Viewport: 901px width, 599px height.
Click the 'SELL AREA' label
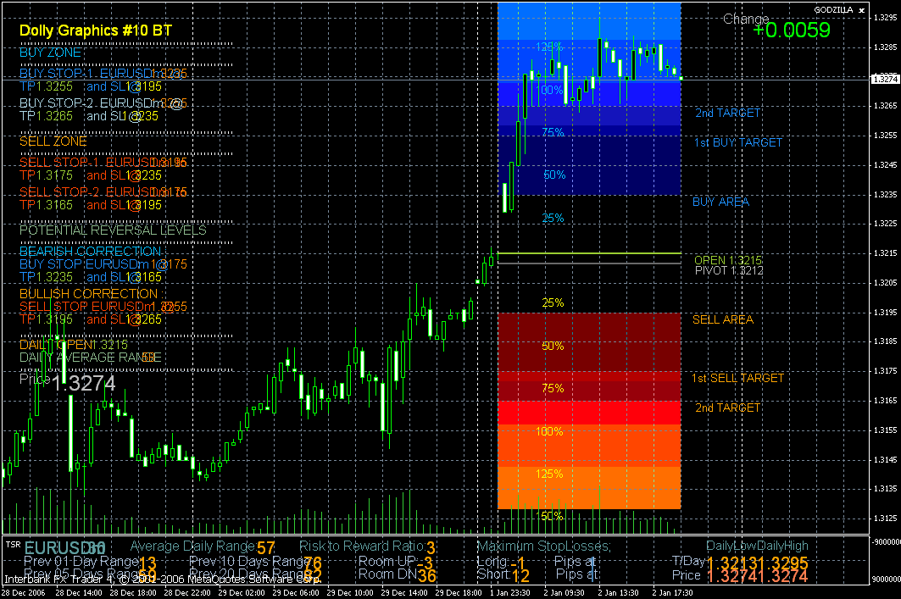coord(723,320)
